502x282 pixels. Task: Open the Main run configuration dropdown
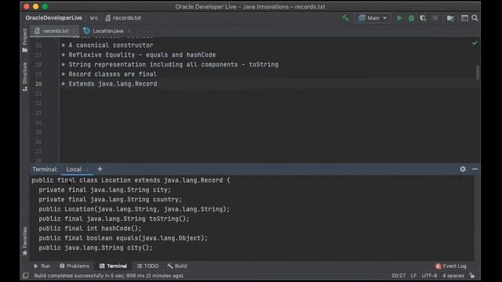point(373,18)
